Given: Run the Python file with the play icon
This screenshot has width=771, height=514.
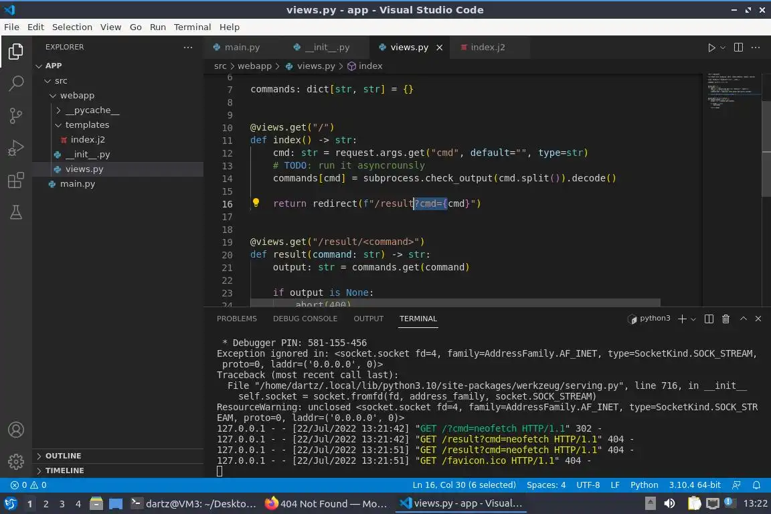Looking at the screenshot, I should (711, 48).
